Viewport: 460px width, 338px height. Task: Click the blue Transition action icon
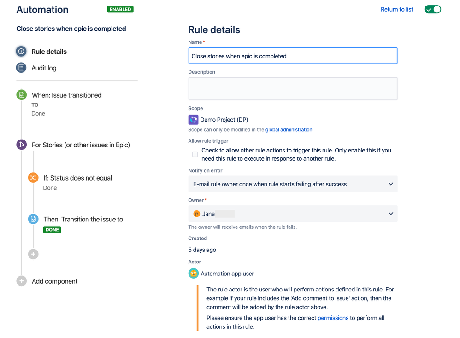(33, 219)
